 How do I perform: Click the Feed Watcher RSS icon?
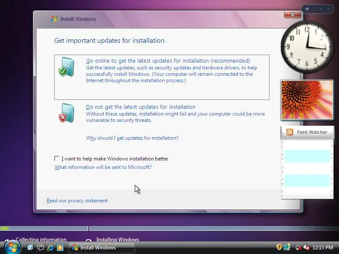290,132
